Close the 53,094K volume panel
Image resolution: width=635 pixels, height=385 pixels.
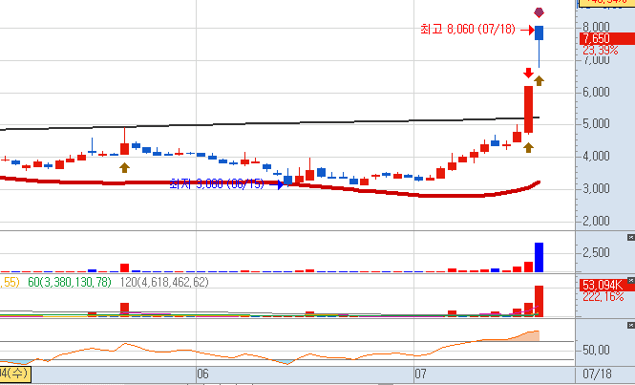tap(630, 280)
